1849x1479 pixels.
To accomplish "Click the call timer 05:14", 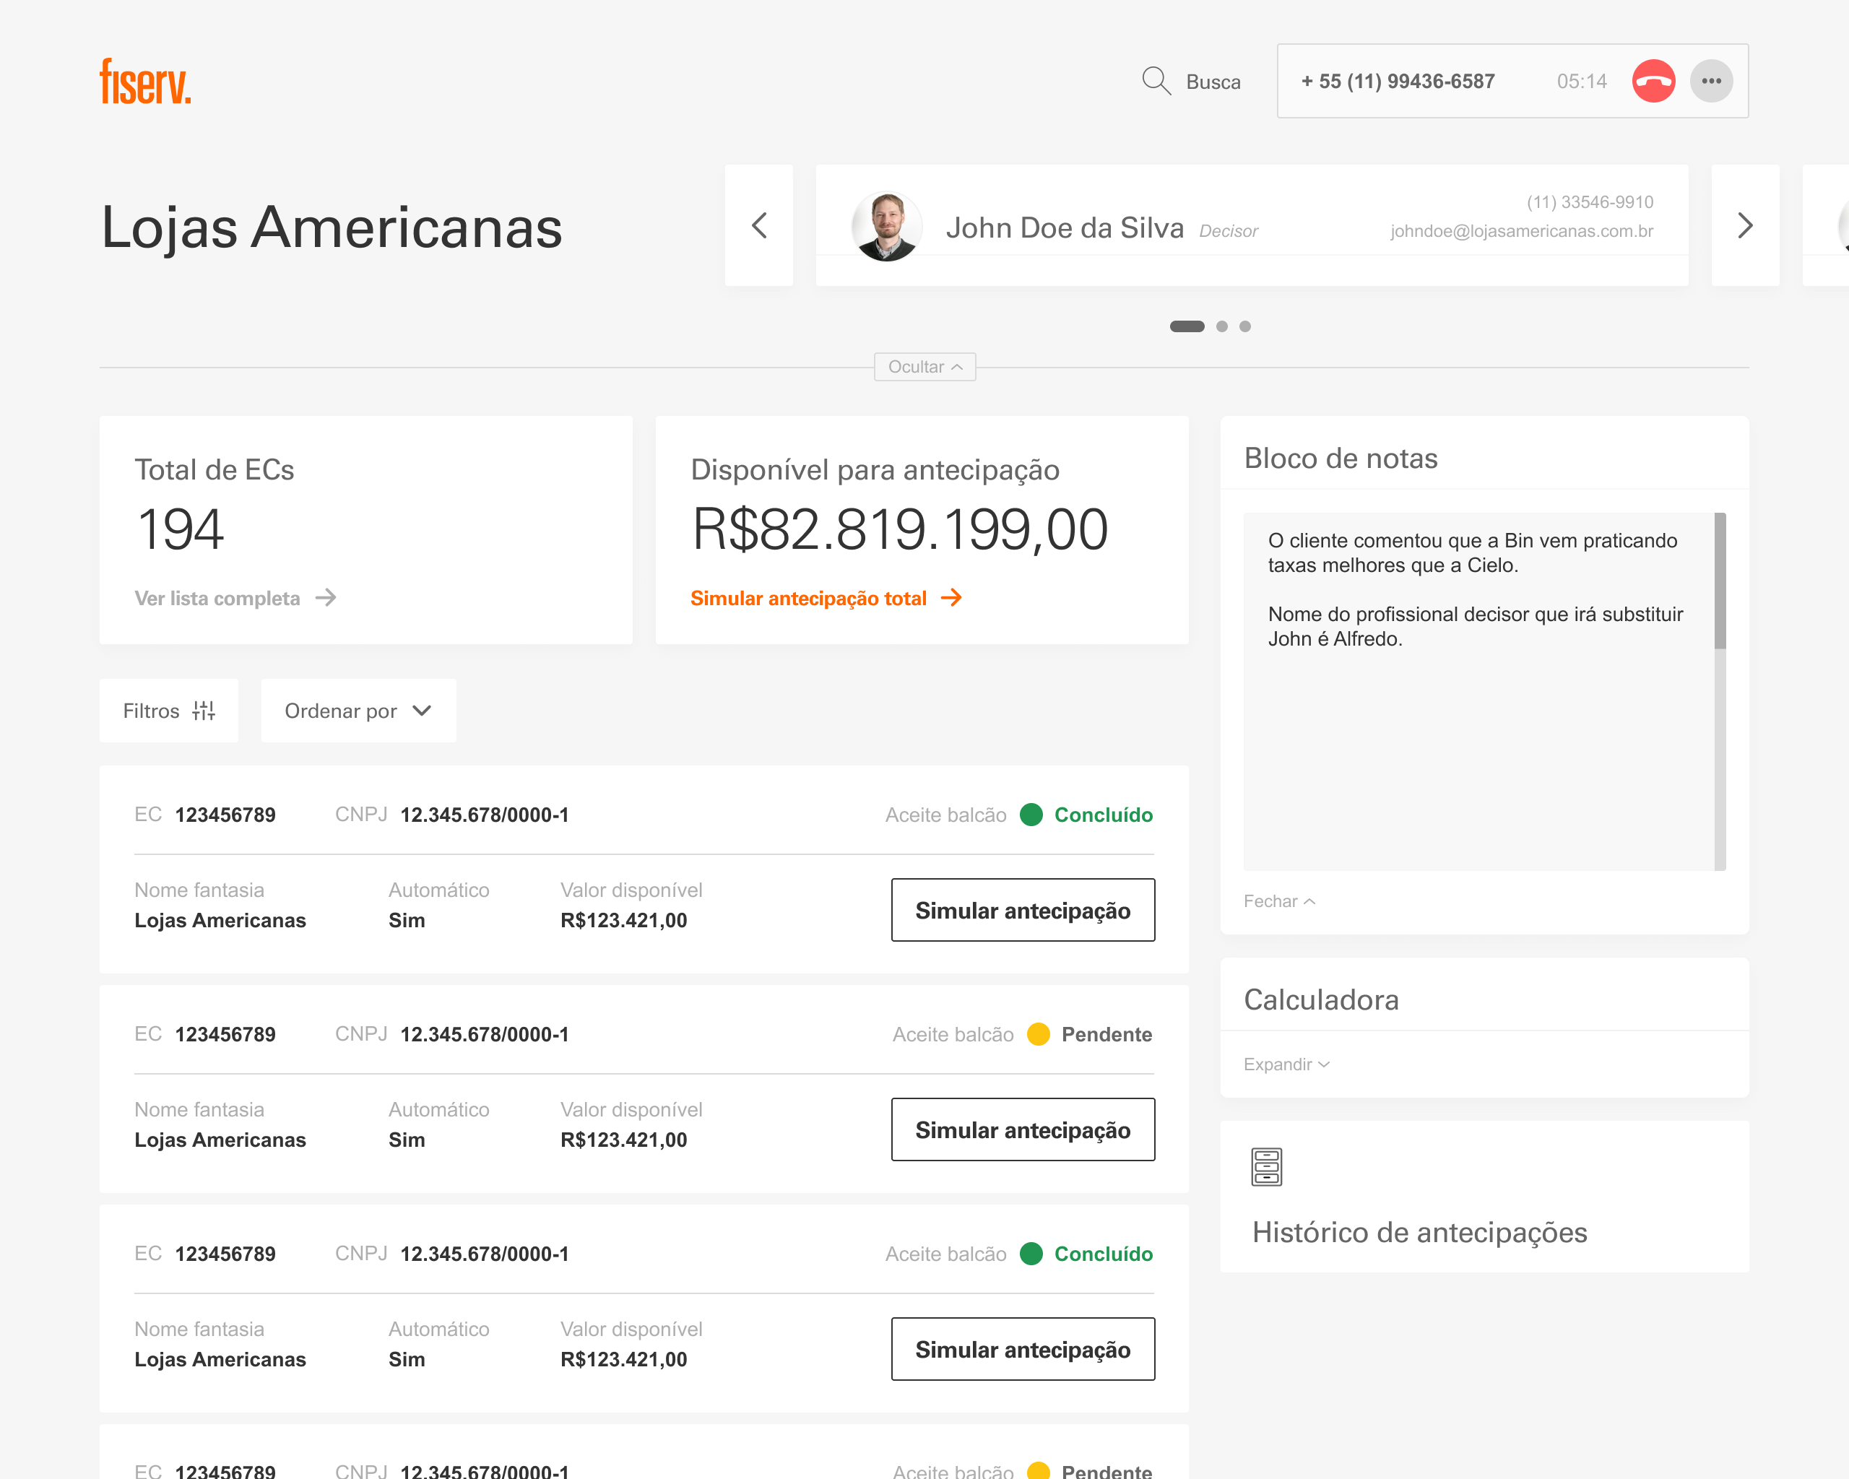I will (1582, 82).
